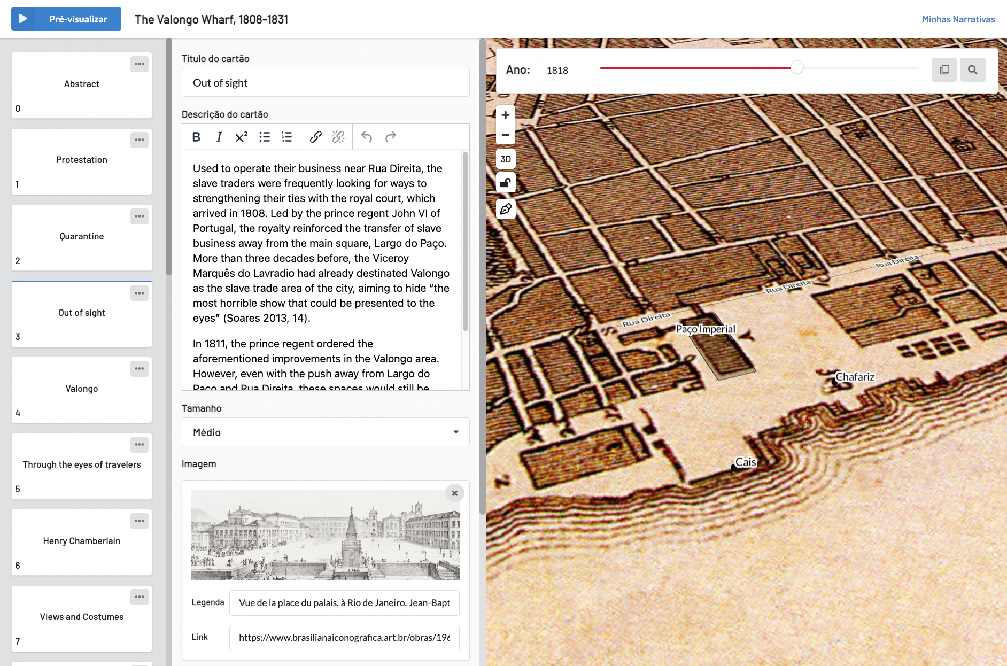
Task: Insert a hyperlink in description
Action: click(x=315, y=137)
